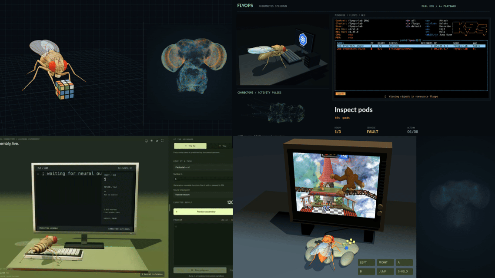Click the panel divider handle beside Predict assembly
This screenshot has width=495, height=278.
170,208
